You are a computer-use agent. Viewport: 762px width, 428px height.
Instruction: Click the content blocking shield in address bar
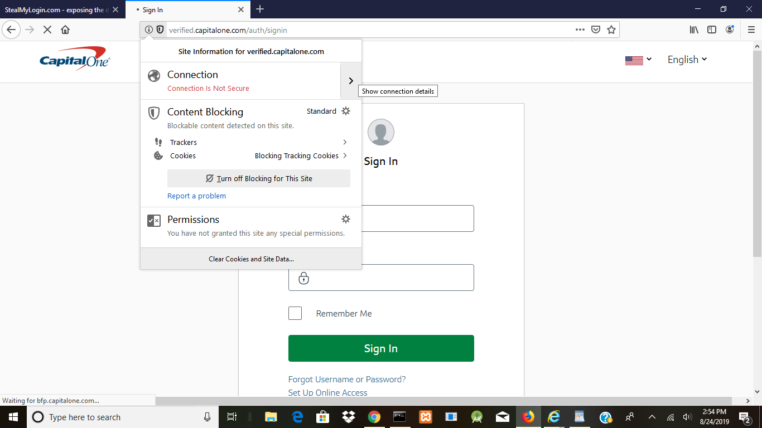pyautogui.click(x=160, y=30)
